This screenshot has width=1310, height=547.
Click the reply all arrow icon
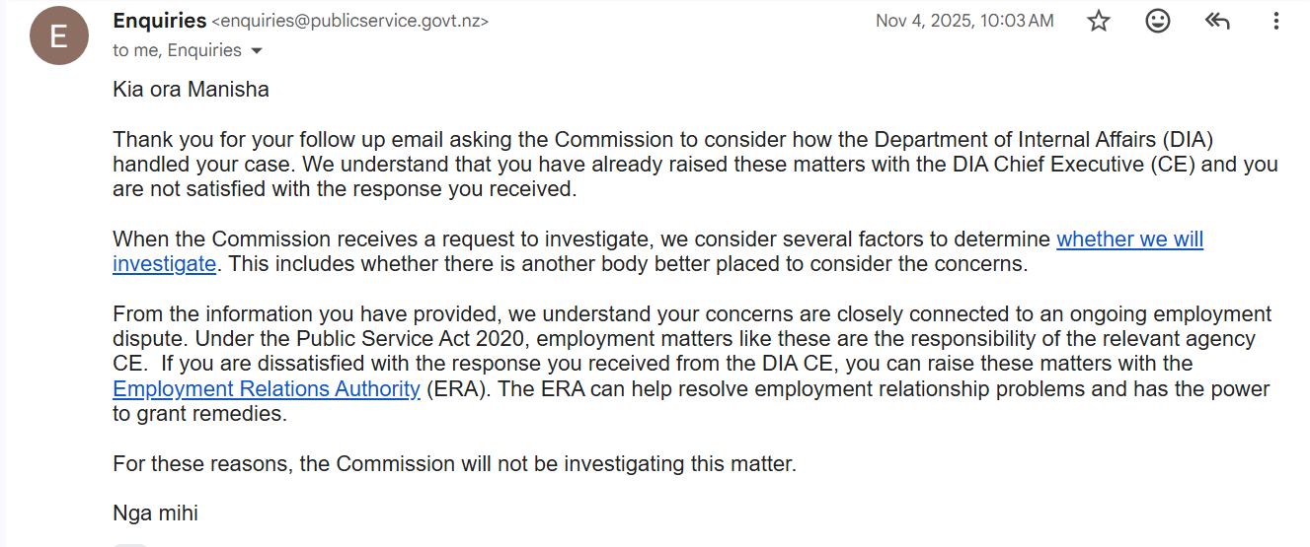[1217, 21]
